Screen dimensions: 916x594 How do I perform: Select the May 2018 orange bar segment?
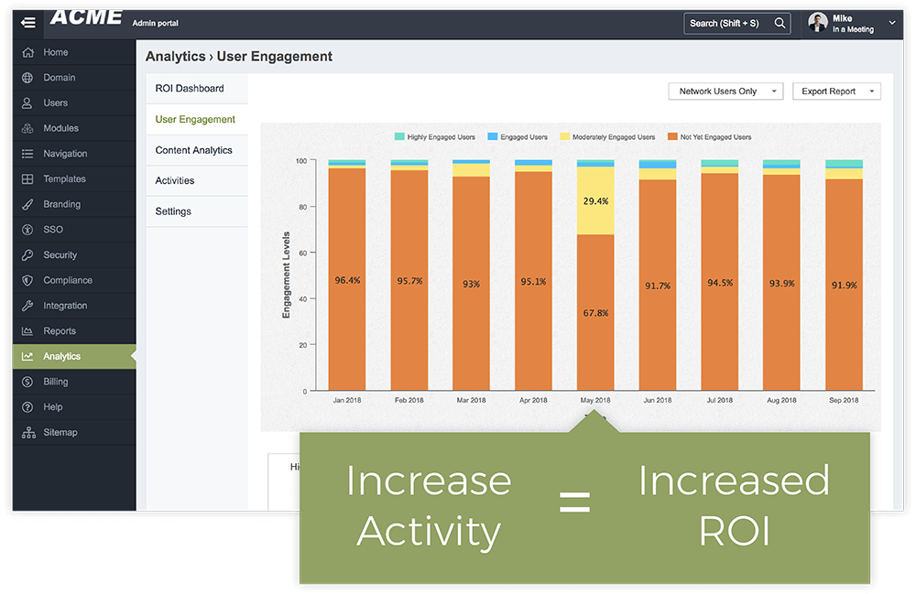[595, 312]
